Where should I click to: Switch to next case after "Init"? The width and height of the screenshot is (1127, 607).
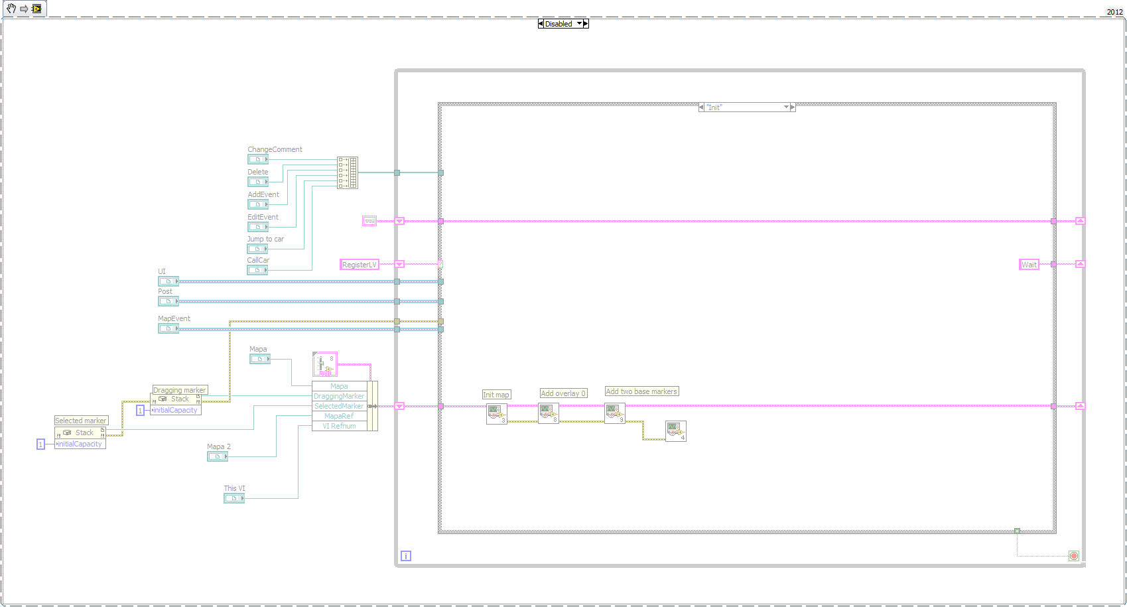(792, 107)
